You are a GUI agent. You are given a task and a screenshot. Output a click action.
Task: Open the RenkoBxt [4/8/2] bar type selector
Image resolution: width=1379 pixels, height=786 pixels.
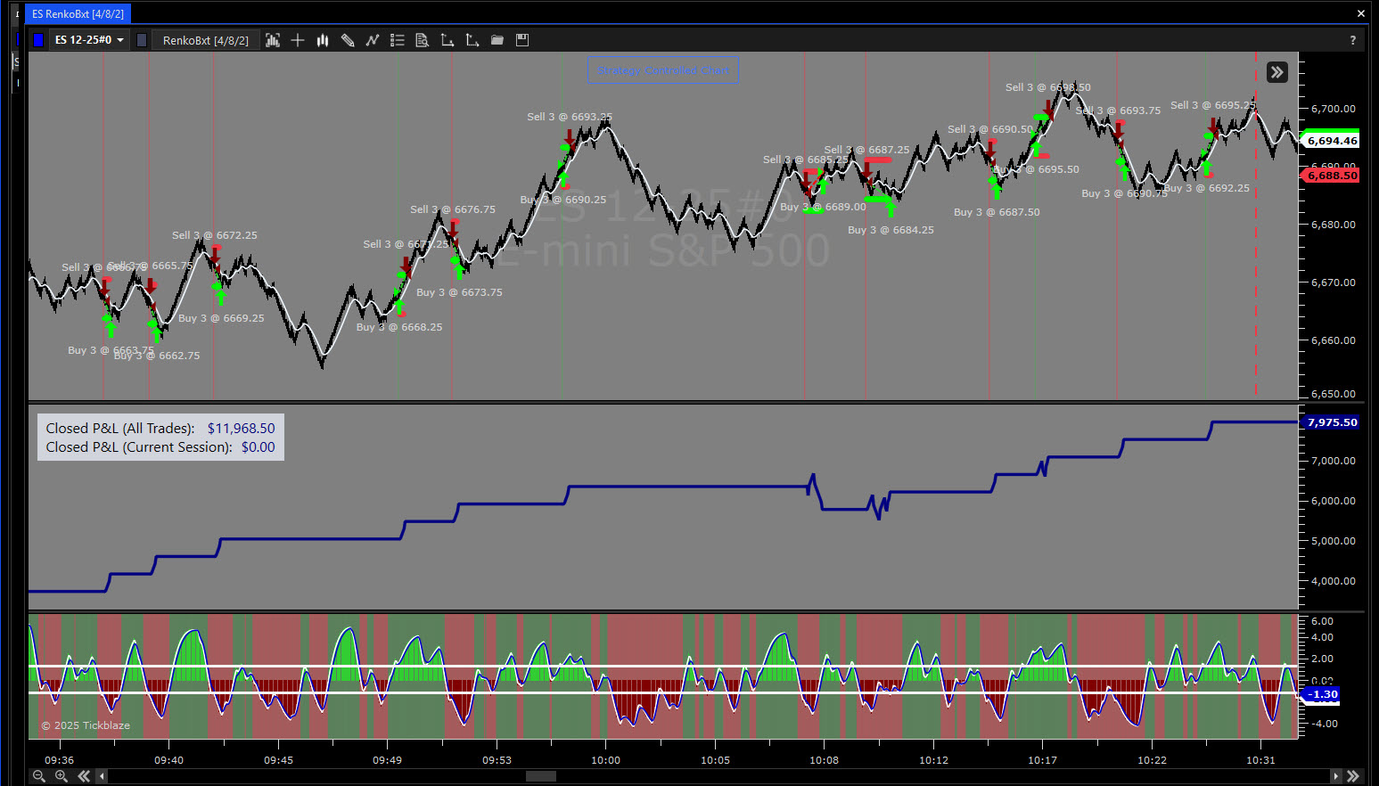point(205,40)
